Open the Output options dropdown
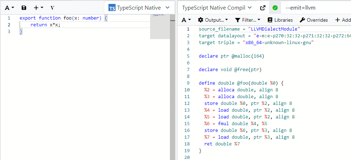 click(213, 20)
